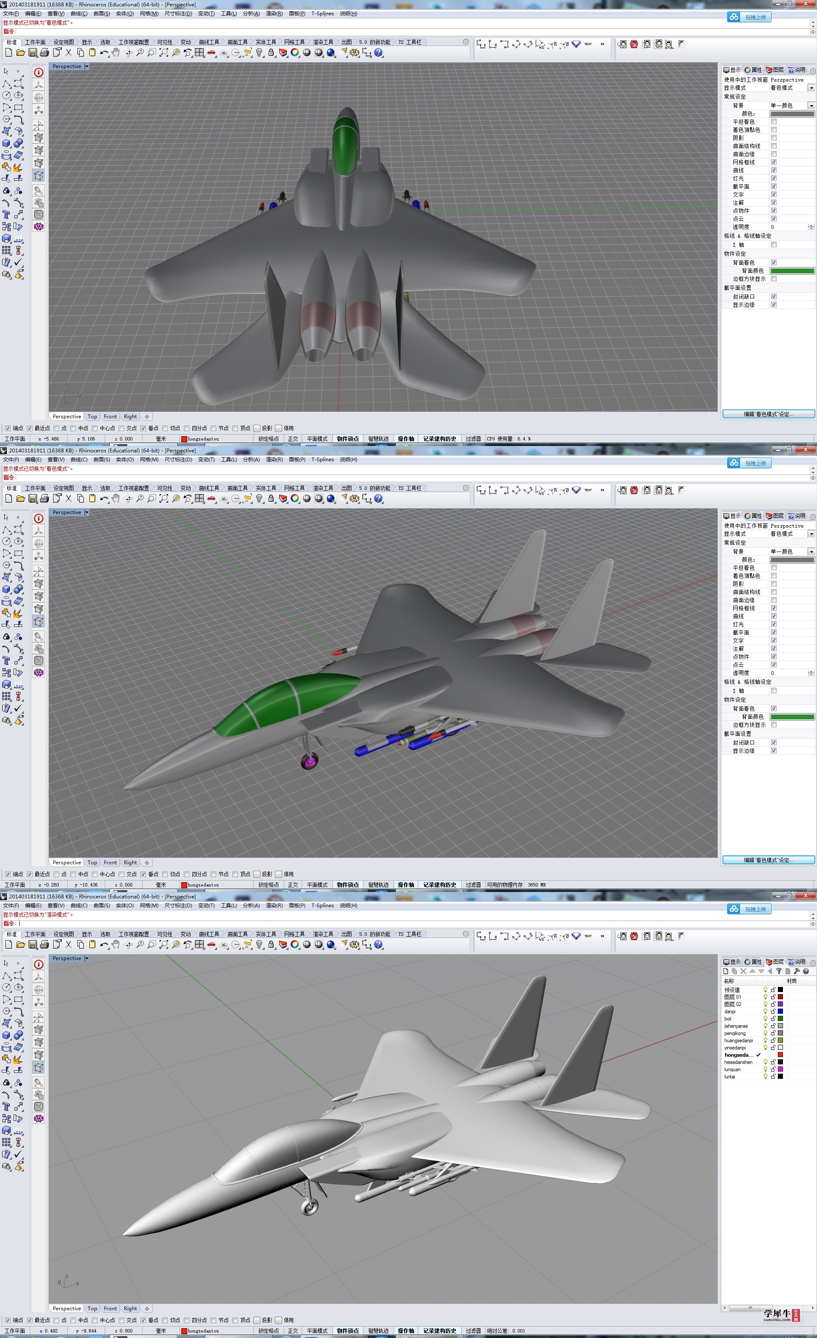817x1338 pixels.
Task: Select Text object T tool in top window sidebar
Action: click(6, 214)
